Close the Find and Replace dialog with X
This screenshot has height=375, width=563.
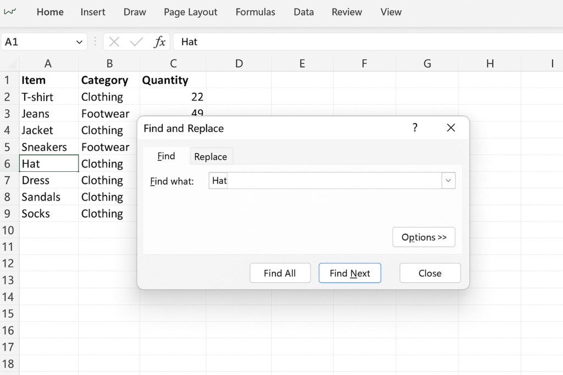pos(451,128)
